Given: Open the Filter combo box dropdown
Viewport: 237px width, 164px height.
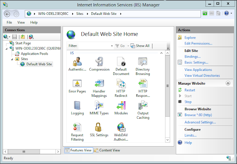Looking at the screenshot, I should click(x=112, y=46).
